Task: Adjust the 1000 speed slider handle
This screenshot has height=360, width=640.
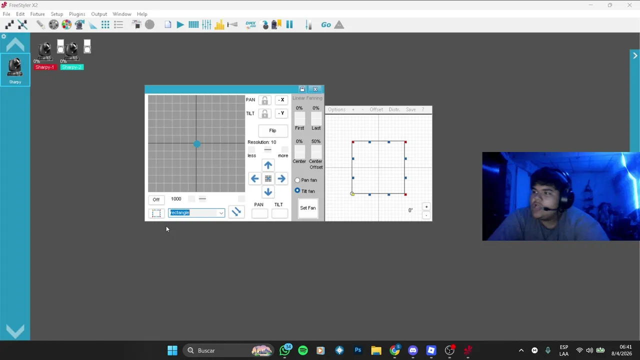Action: 202,199
